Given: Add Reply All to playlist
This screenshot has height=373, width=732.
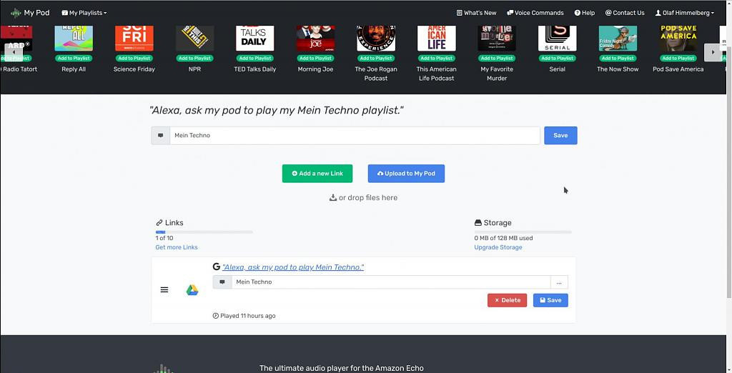Looking at the screenshot, I should 74,59.
